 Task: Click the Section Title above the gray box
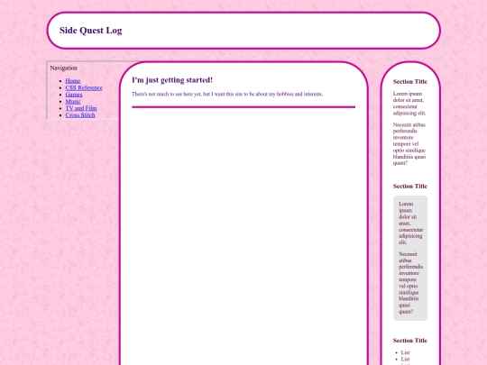[410, 187]
